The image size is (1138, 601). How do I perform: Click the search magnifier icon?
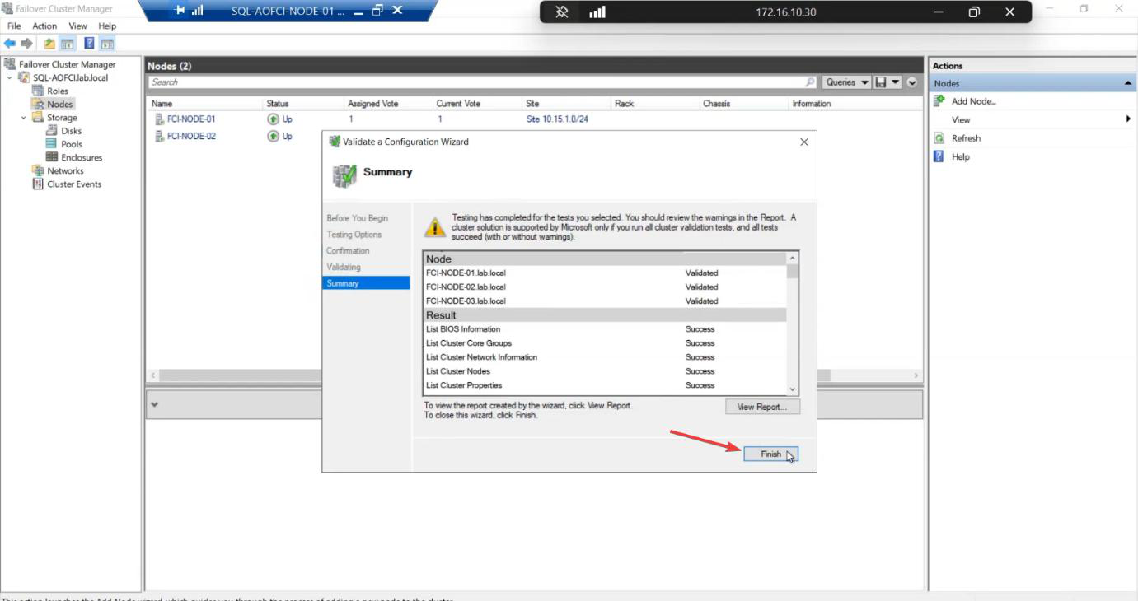(x=810, y=82)
